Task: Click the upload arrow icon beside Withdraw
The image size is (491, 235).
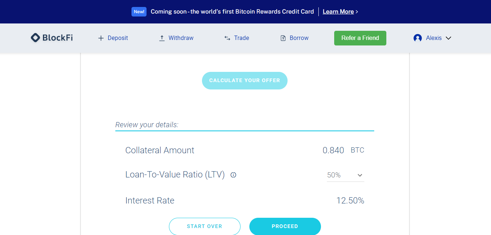Action: click(162, 38)
